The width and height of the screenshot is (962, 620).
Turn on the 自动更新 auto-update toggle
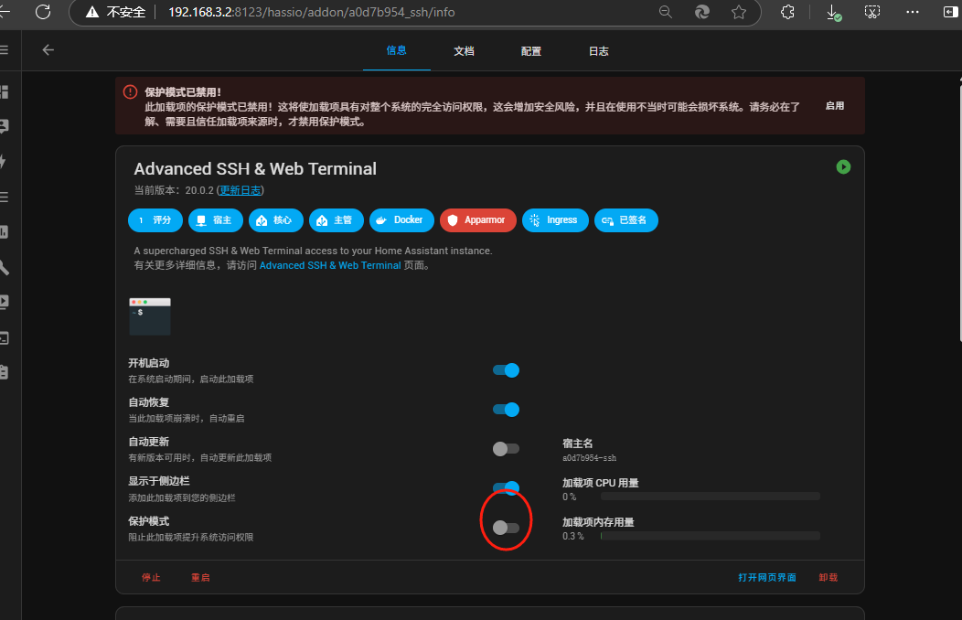tap(506, 448)
